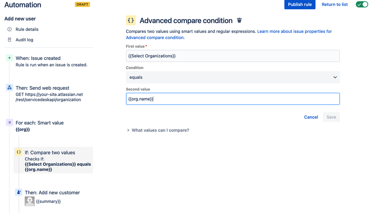372x213 pixels.
Task: Click the DRAFT status badge
Action: coord(82,4)
